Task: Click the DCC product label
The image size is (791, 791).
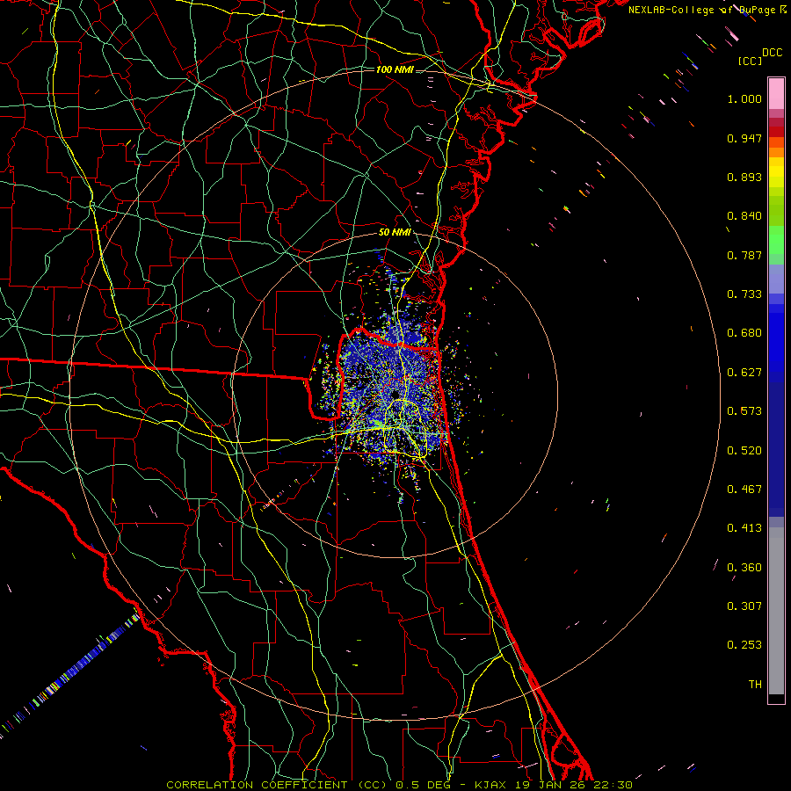Action: tap(773, 53)
